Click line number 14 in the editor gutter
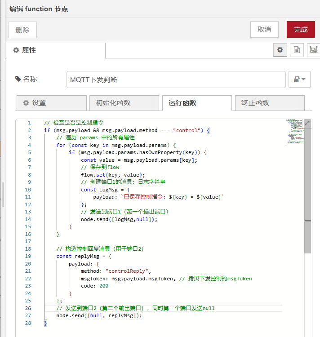The image size is (320, 337). point(29,219)
